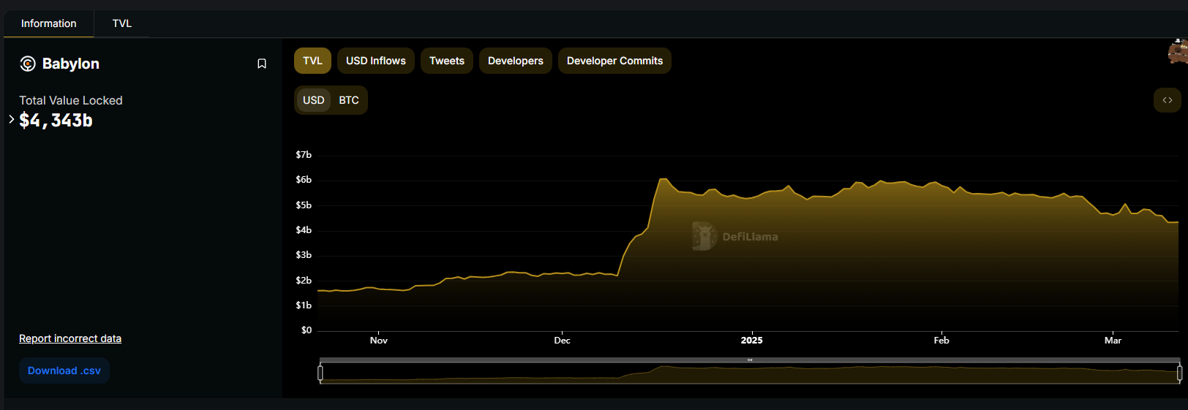Toggle the TVL chart series
The width and height of the screenshot is (1188, 410).
click(312, 61)
